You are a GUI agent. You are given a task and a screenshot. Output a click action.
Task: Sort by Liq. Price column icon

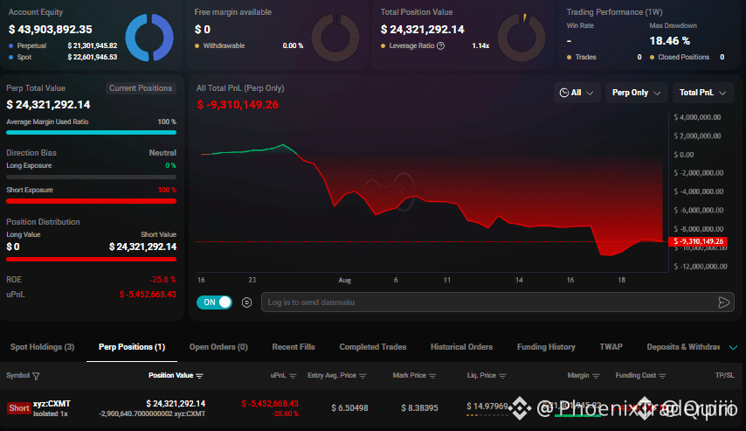502,376
